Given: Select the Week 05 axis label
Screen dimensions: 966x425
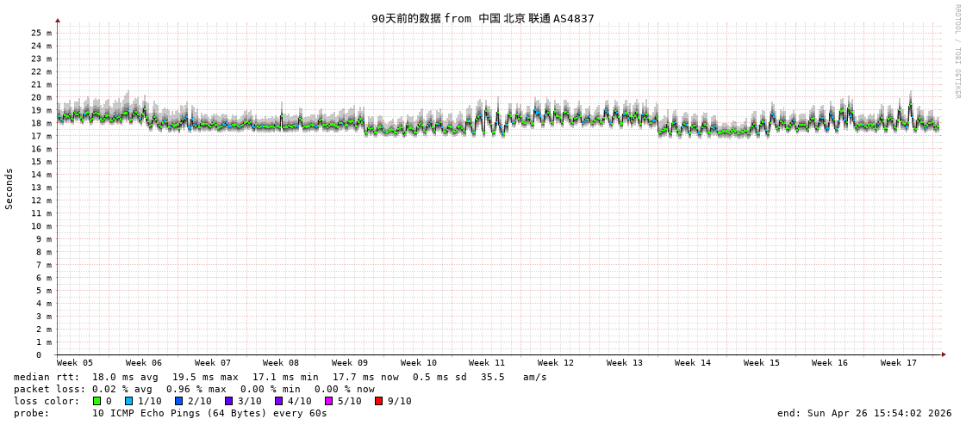Looking at the screenshot, I should tap(75, 363).
